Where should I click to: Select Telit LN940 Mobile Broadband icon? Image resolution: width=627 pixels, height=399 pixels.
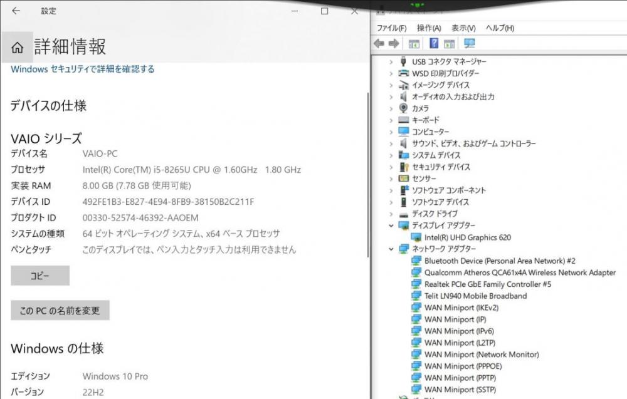[x=416, y=296]
